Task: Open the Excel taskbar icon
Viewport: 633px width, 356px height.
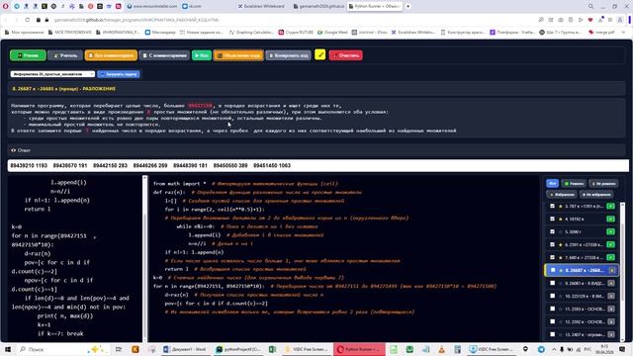Action: [273, 349]
